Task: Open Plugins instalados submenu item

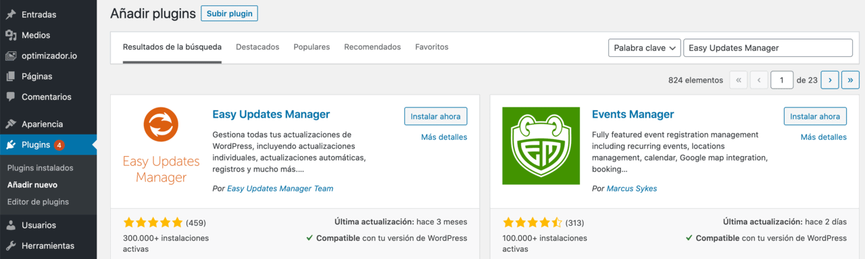Action: tap(41, 168)
